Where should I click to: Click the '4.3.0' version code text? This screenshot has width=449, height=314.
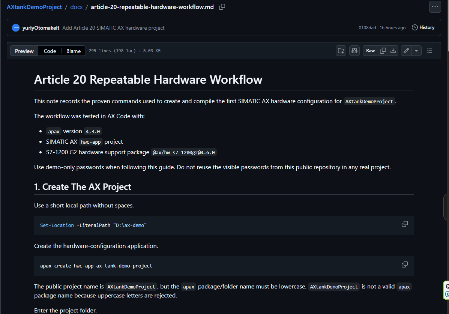coord(93,132)
